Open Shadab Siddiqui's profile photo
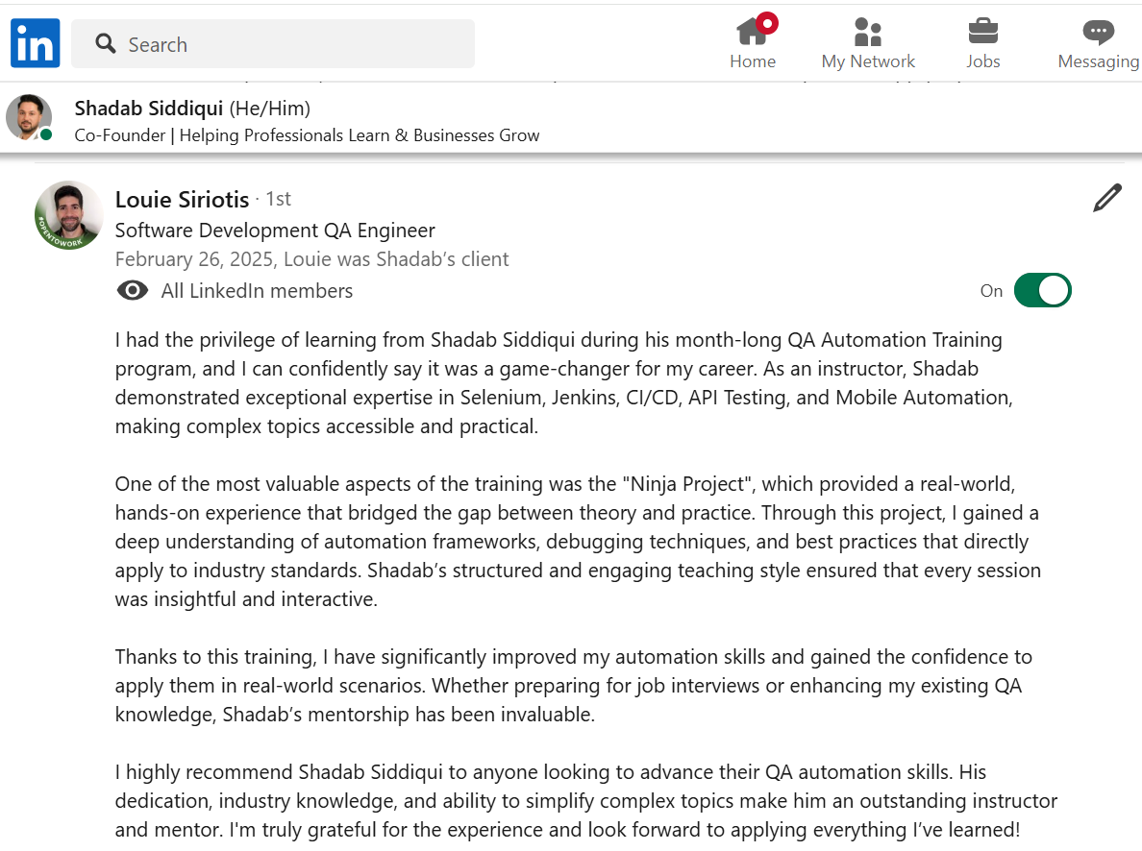1142x851 pixels. pyautogui.click(x=29, y=117)
